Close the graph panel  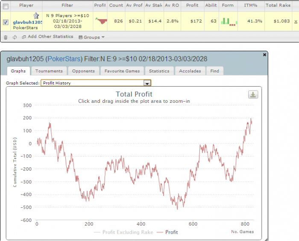264,55
